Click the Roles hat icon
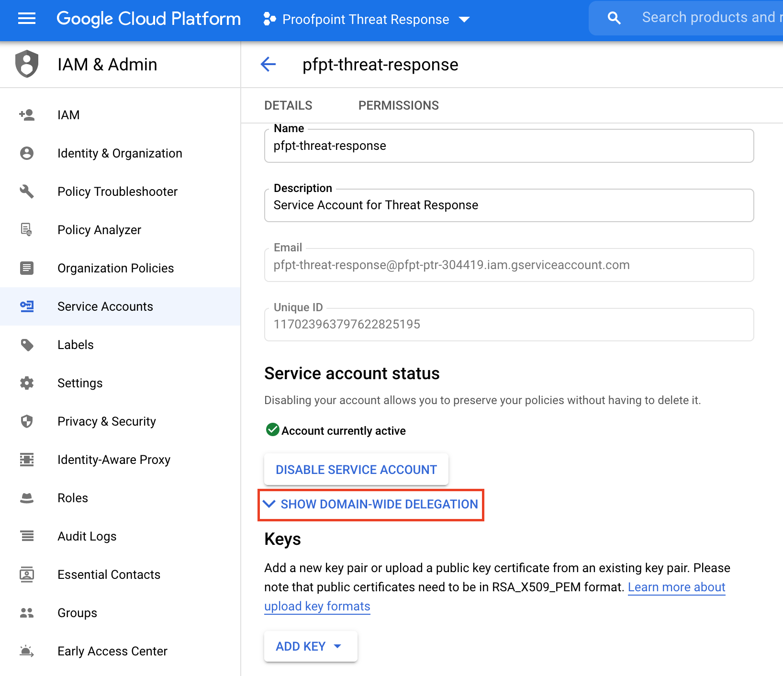This screenshot has height=676, width=783. click(27, 498)
